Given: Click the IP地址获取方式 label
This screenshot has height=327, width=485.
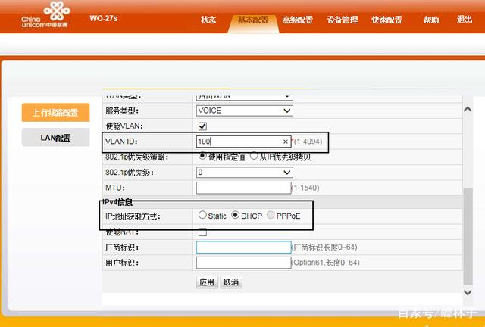Looking at the screenshot, I should [x=133, y=216].
